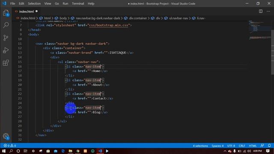
Task: Open the Edit menu
Action: [x=21, y=3]
